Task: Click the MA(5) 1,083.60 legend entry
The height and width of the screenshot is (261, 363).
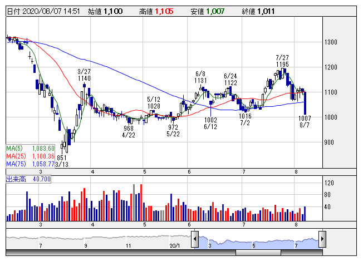Action: point(30,149)
